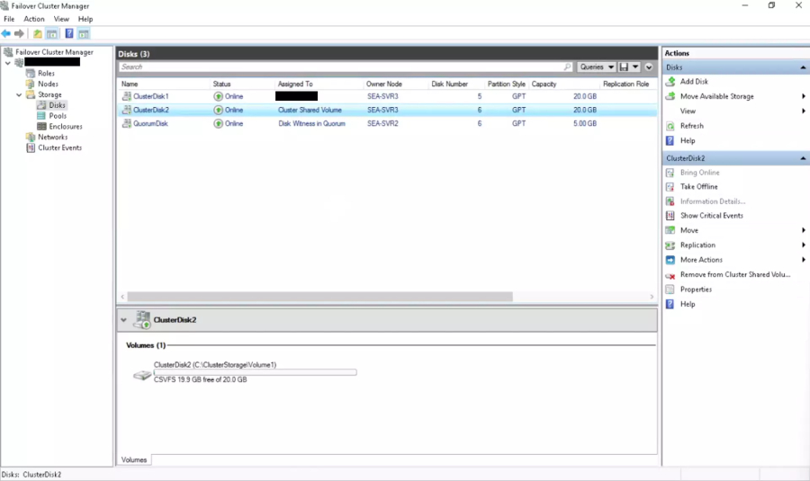Click the Take Offline icon for ClusterDisk2
The image size is (810, 481).
click(670, 187)
